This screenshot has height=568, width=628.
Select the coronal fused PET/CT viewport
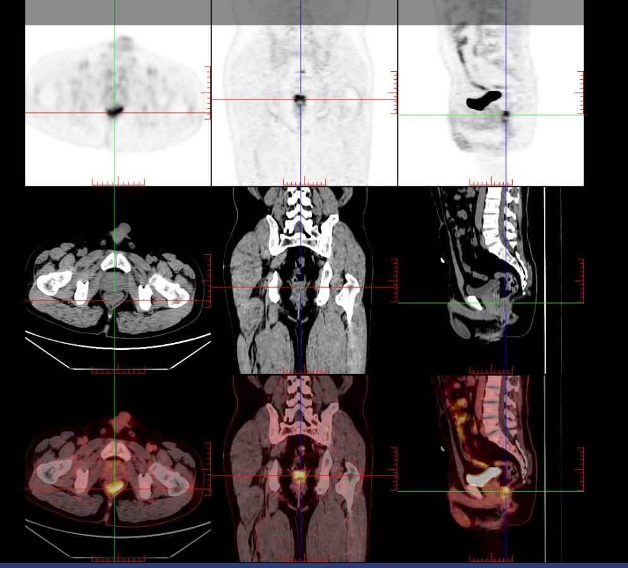point(305,468)
